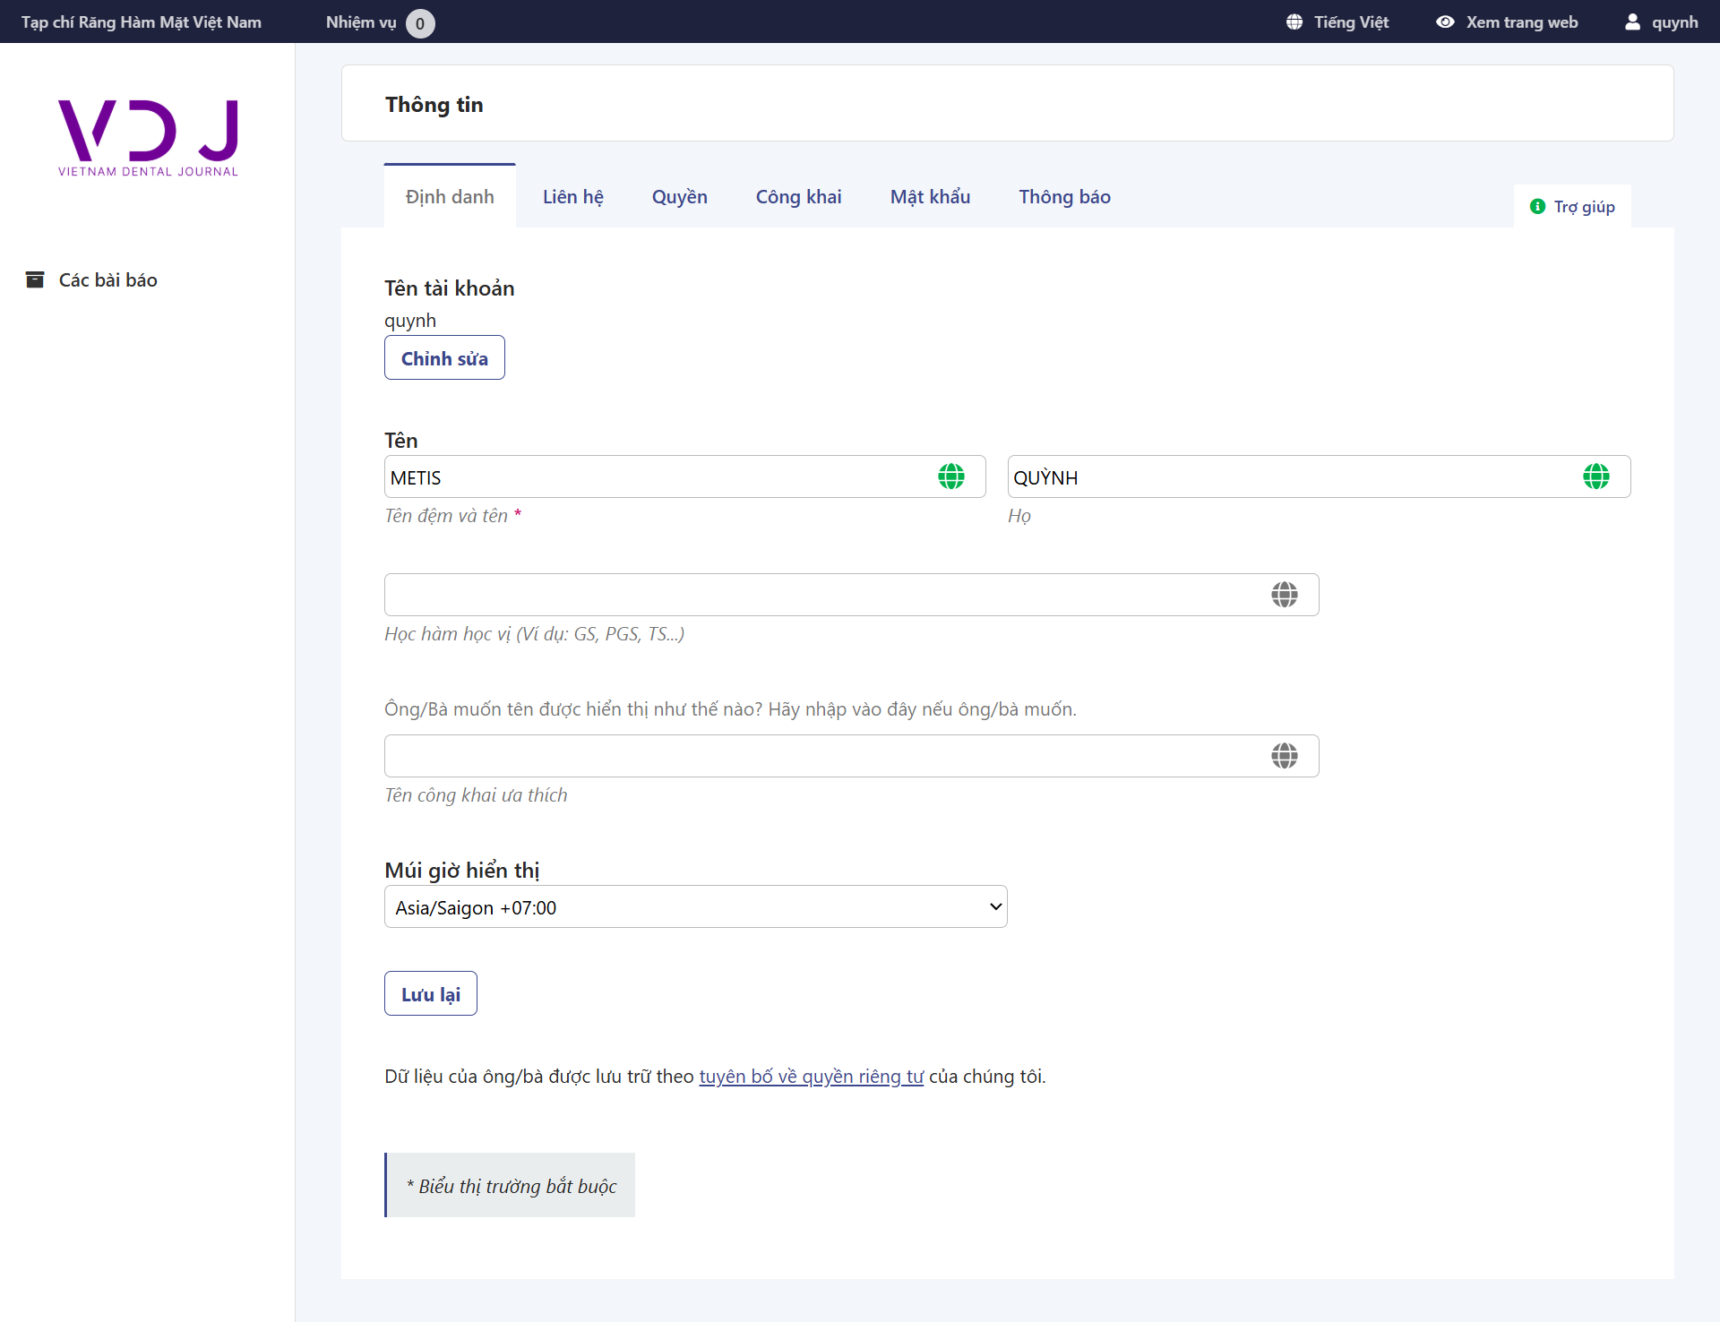Click the archive icon beside Các bài báo
1720x1322 pixels.
pos(35,279)
